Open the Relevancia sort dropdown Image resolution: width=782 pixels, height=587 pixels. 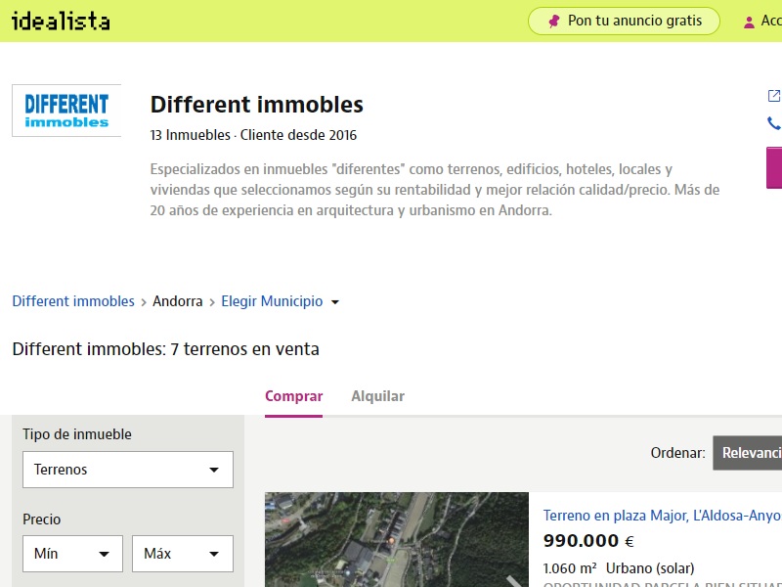click(x=747, y=453)
